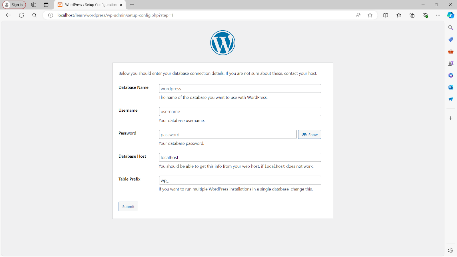Open Copilot in the sidebar

[x=451, y=15]
